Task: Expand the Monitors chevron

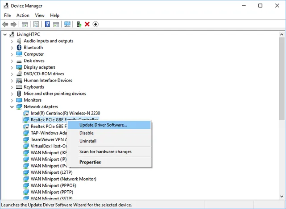Action: pos(12,100)
